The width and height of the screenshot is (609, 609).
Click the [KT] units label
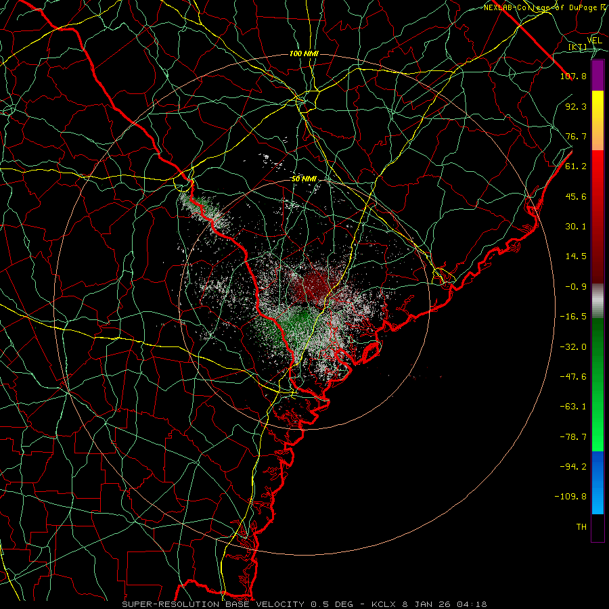click(577, 47)
